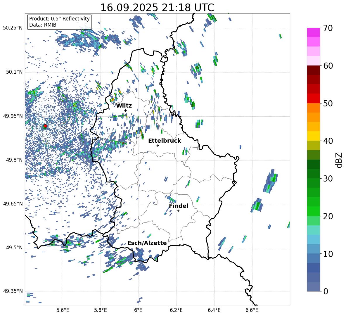Viewport: 346px width, 316px height.
Task: Click the latitude label 49.35°N
Action: [13, 291]
